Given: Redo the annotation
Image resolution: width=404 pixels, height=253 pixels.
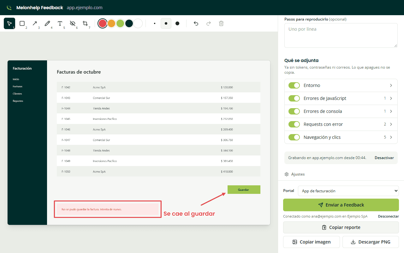Looking at the screenshot, I should (209, 23).
